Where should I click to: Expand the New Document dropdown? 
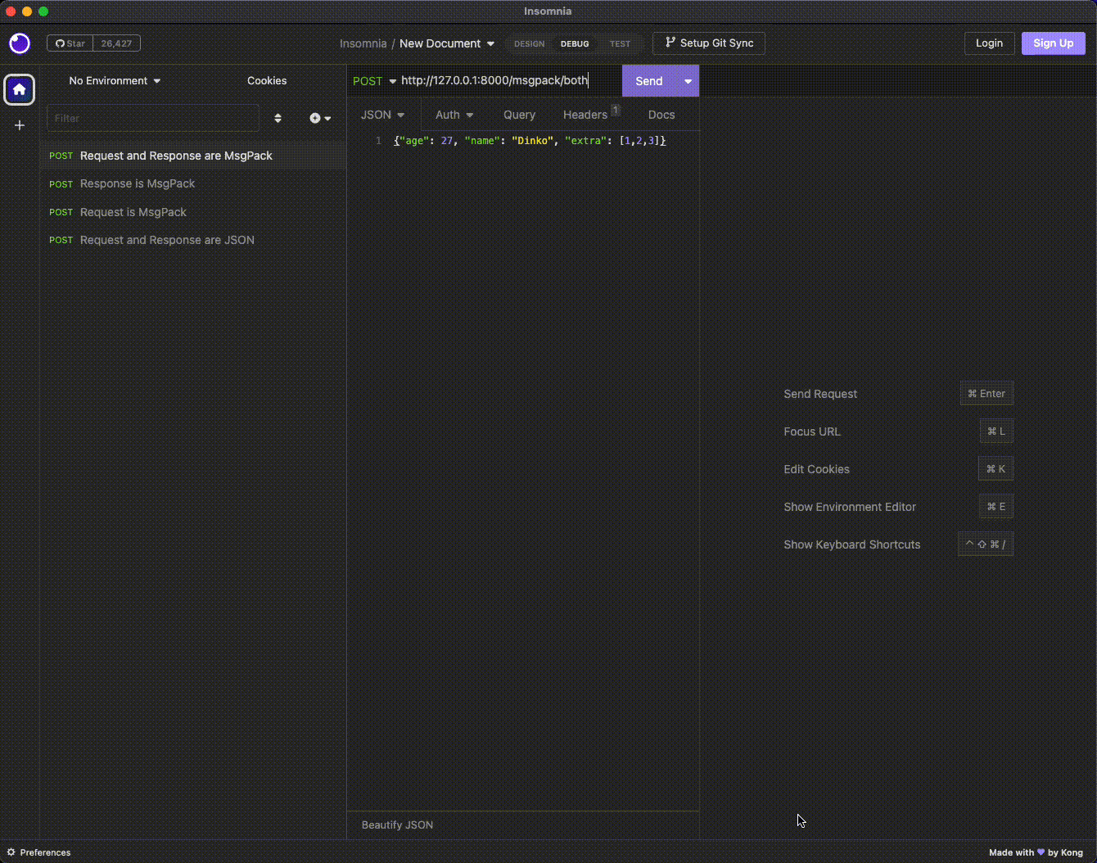447,43
